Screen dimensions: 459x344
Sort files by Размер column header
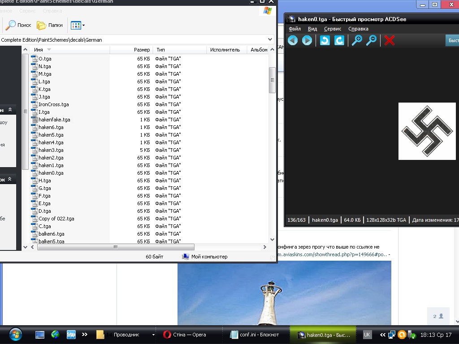[131, 50]
